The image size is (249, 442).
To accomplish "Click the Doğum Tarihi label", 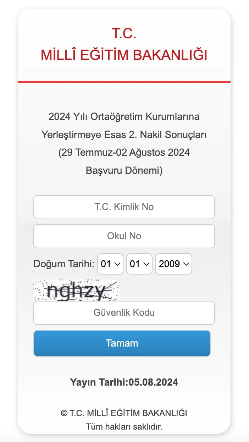I will click(64, 264).
